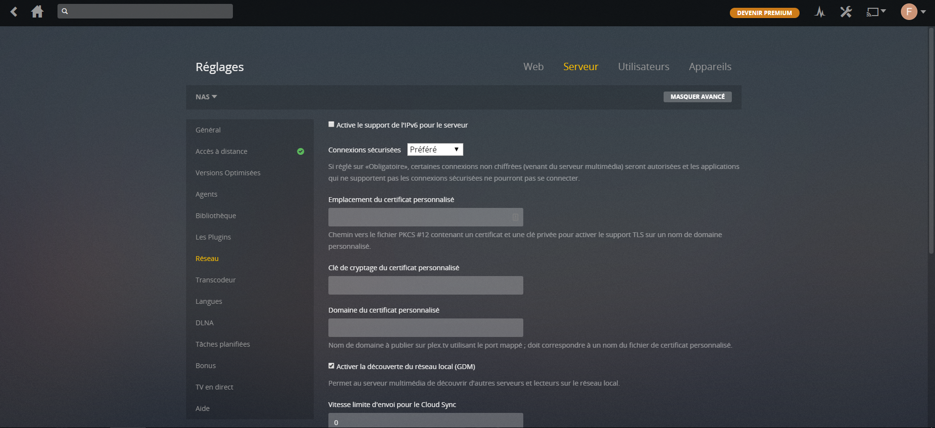
Task: Click the 'Emplacement du certificat personnalisé' label
Action: pos(391,200)
